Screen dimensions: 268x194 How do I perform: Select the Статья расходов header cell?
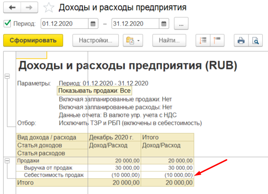pos(52,153)
